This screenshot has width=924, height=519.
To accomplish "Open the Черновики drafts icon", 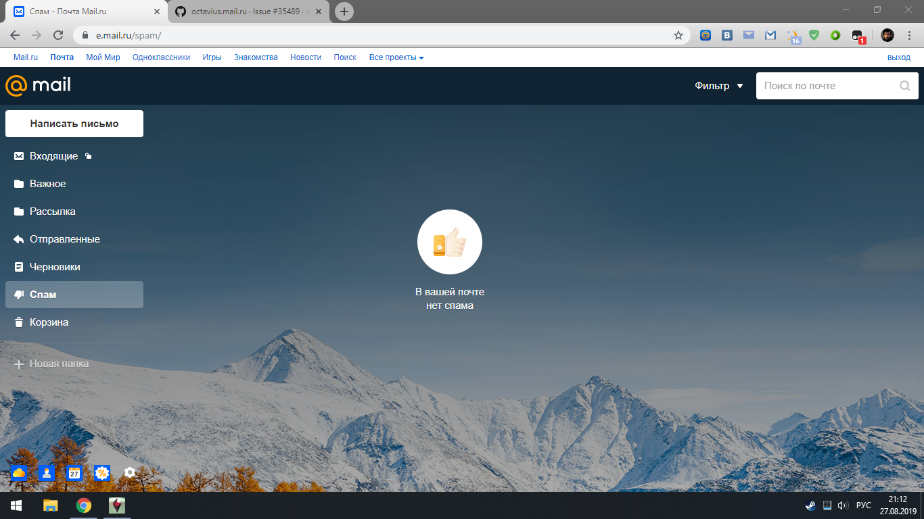I will click(18, 266).
